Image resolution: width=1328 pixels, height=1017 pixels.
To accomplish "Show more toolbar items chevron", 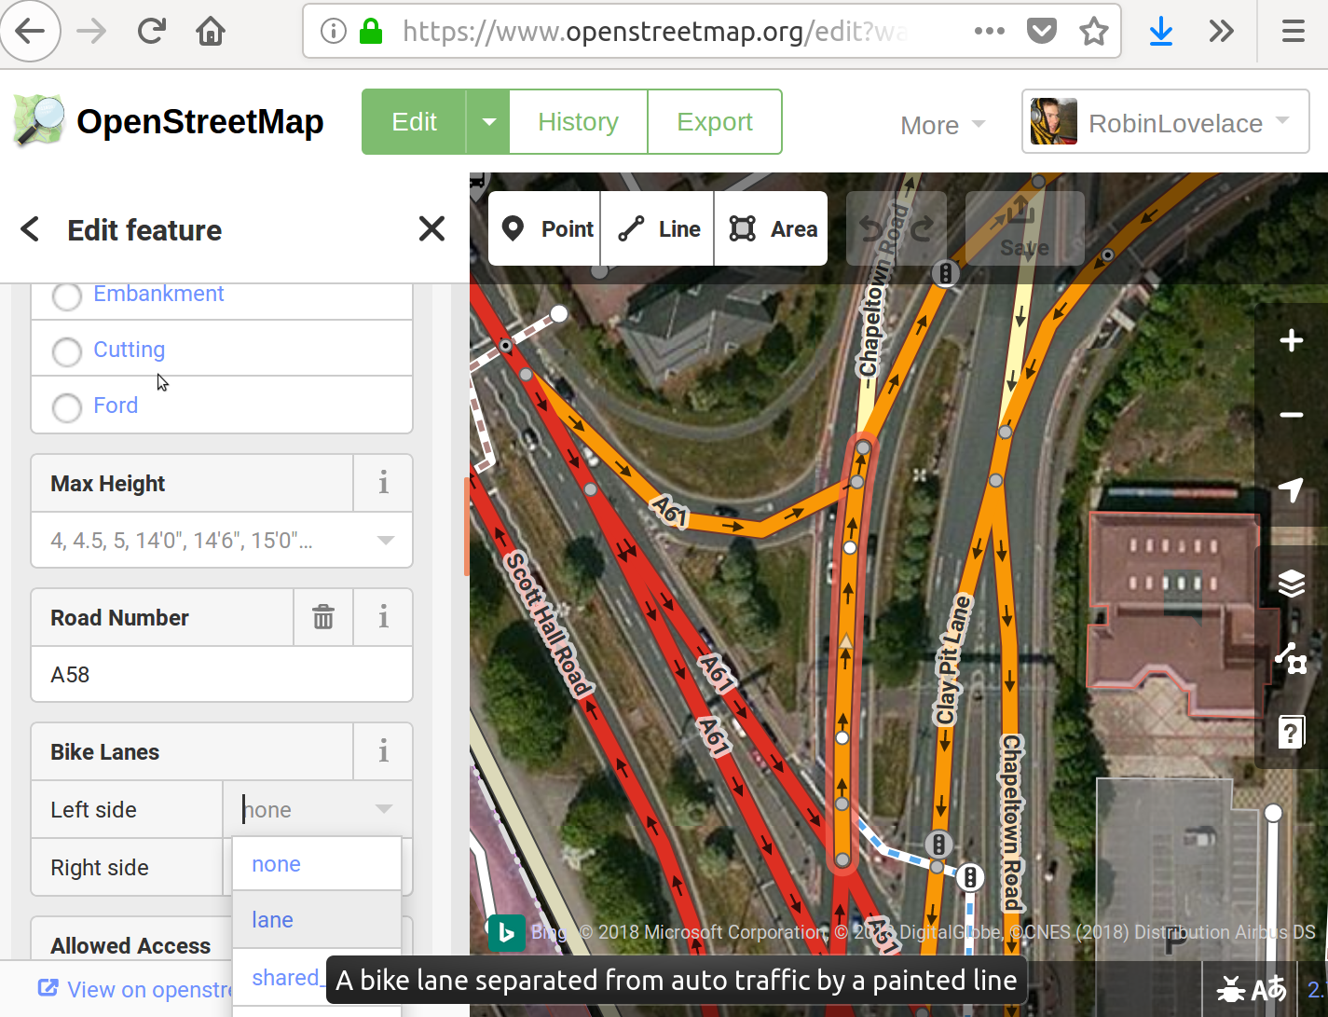I will click(1221, 32).
